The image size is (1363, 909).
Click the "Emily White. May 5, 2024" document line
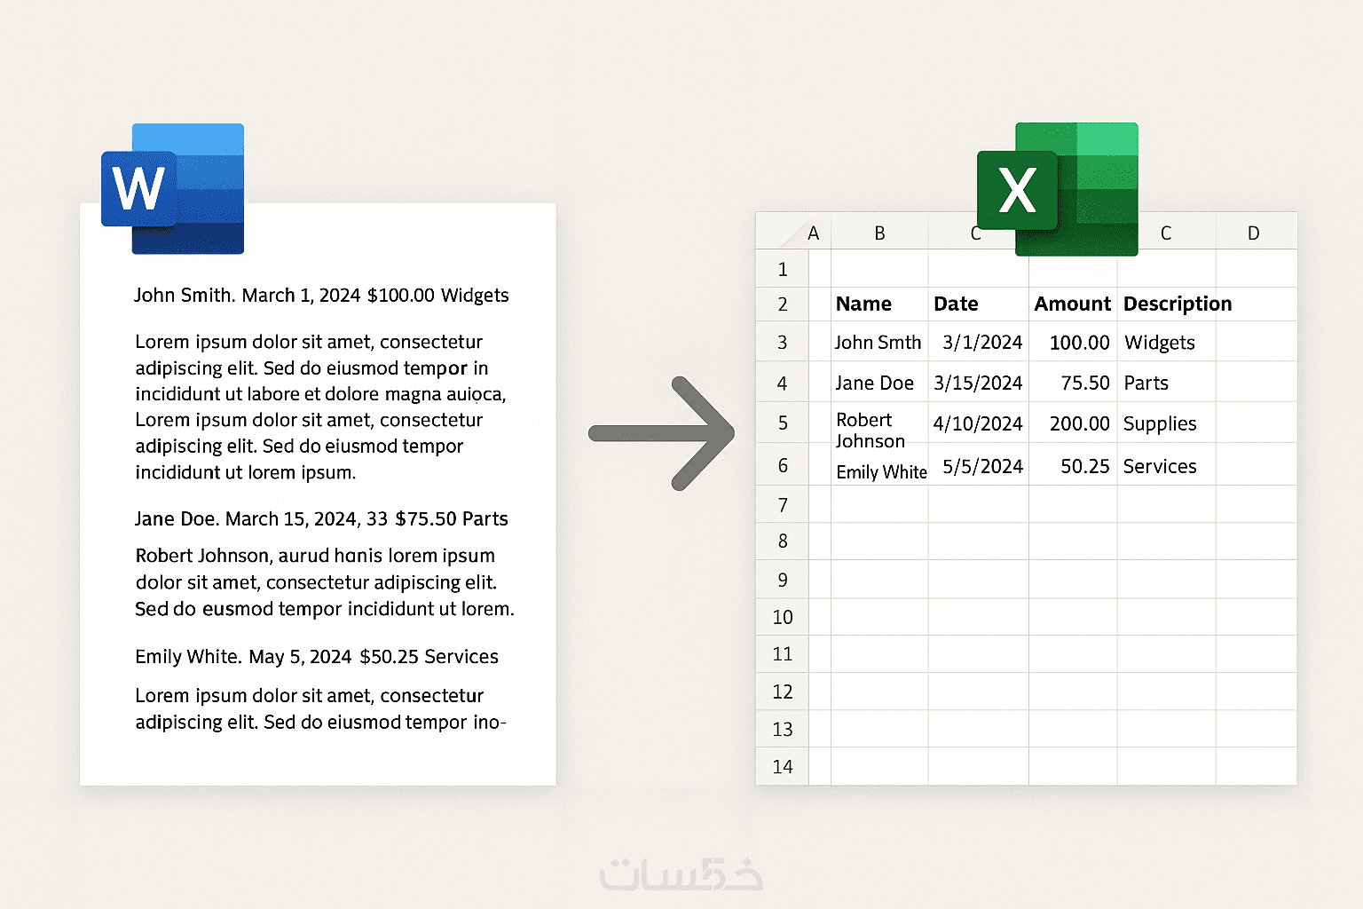coord(317,657)
